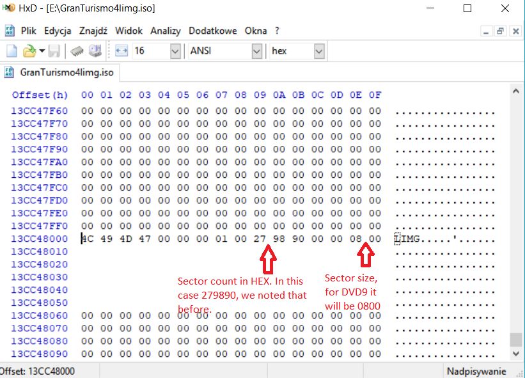Click the Save floppy disk icon
This screenshot has height=378, width=525.
click(54, 51)
